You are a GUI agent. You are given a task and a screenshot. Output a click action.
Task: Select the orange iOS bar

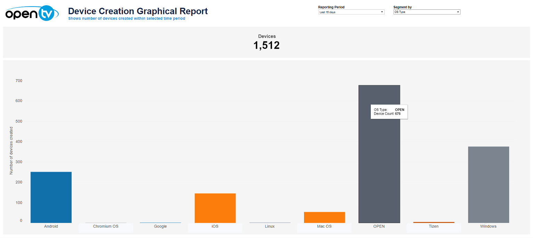tap(215, 208)
